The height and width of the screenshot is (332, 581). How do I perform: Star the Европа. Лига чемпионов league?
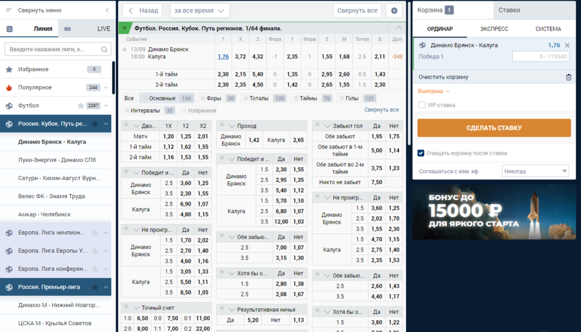click(95, 232)
